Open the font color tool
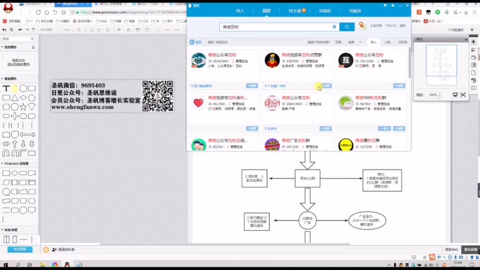 click(99, 30)
